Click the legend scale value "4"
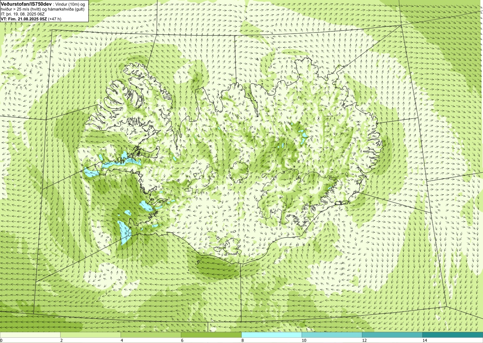 coord(122,340)
